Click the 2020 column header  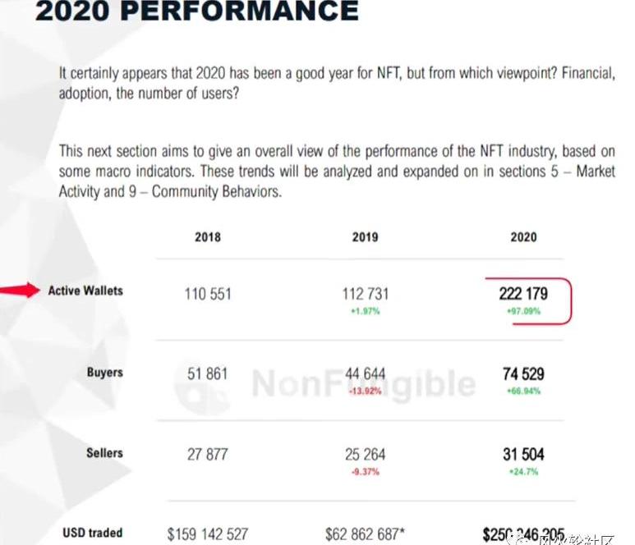tap(523, 237)
